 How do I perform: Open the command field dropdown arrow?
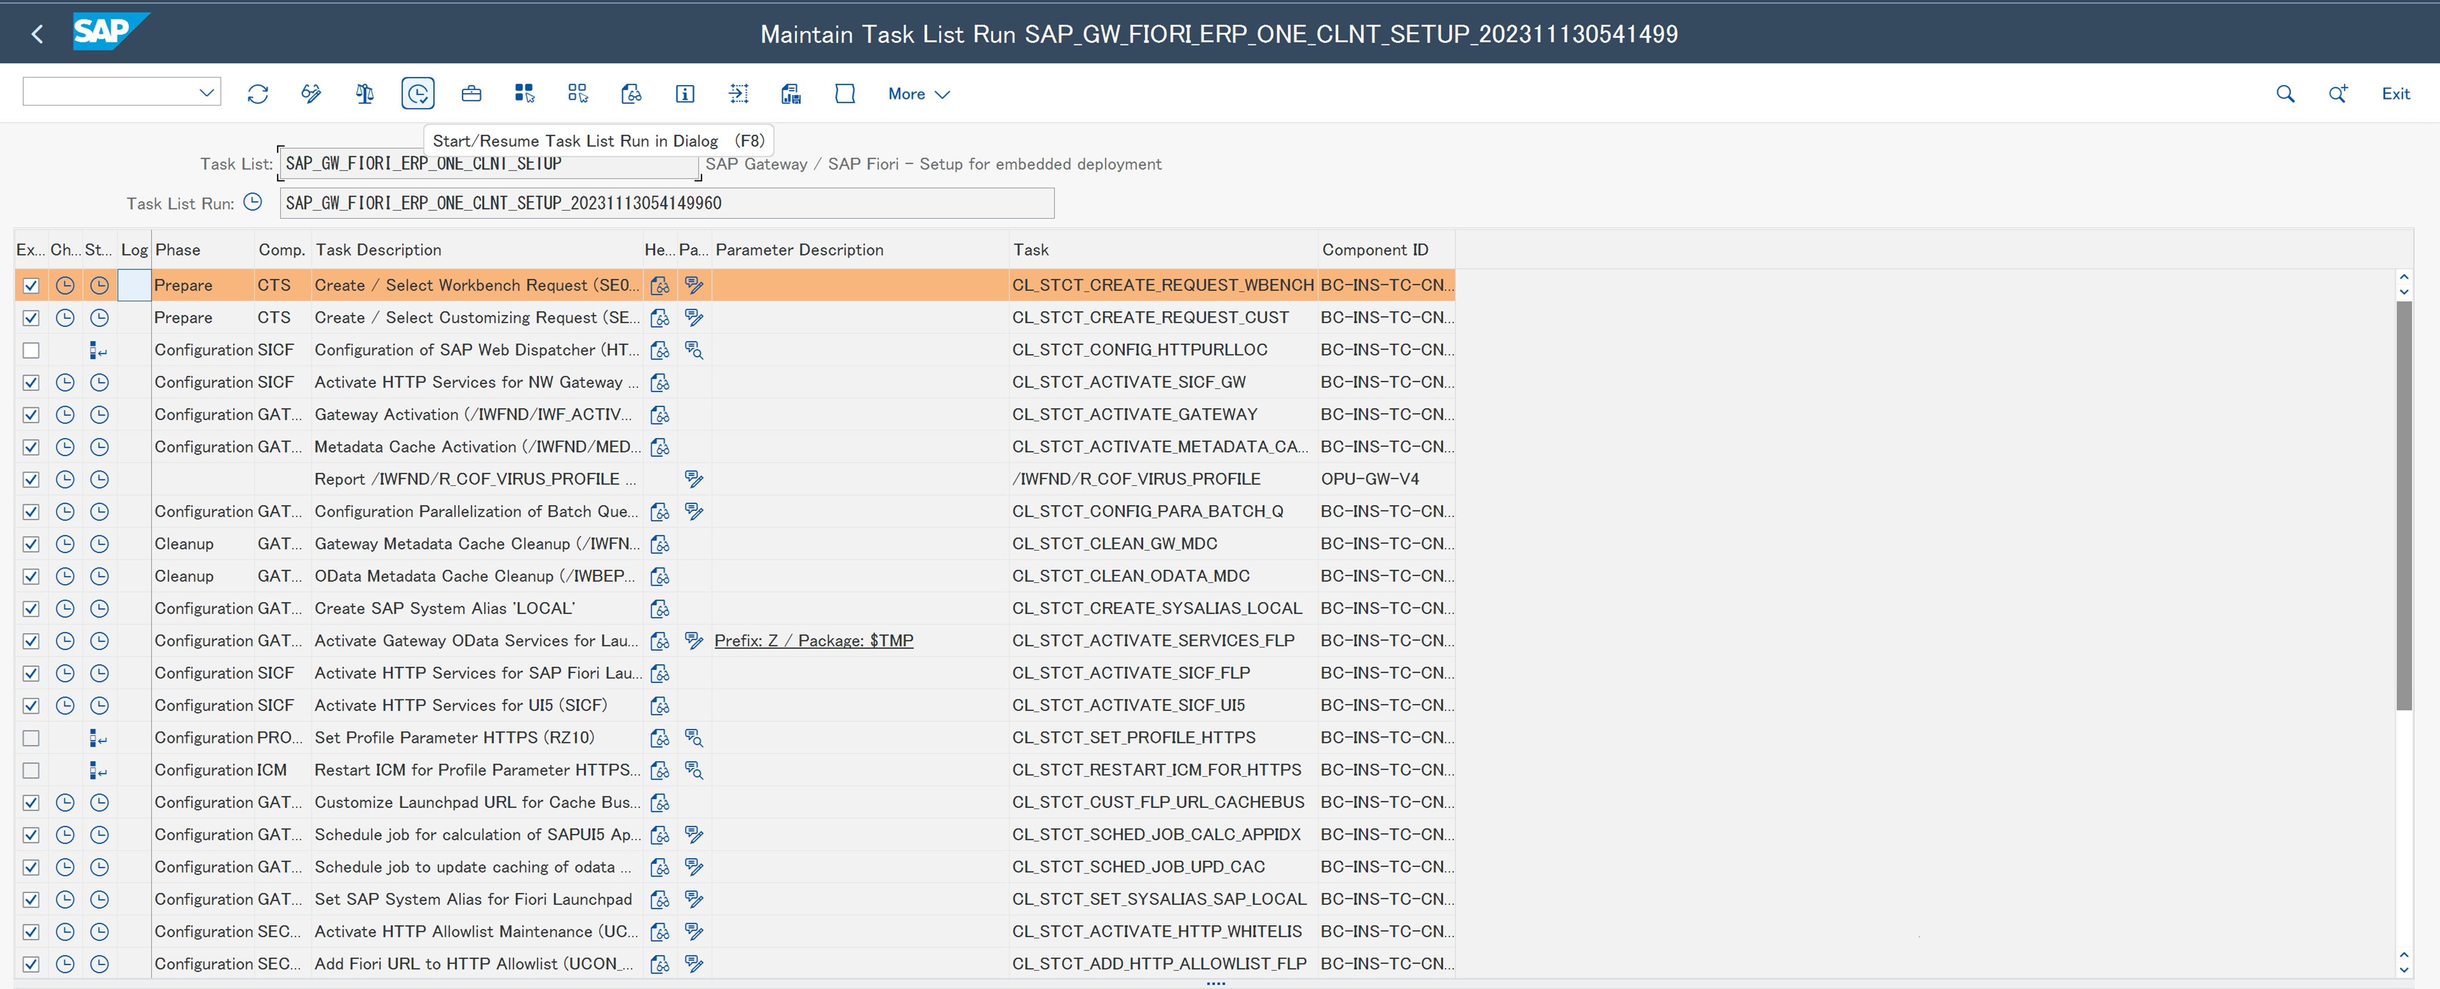(x=207, y=92)
